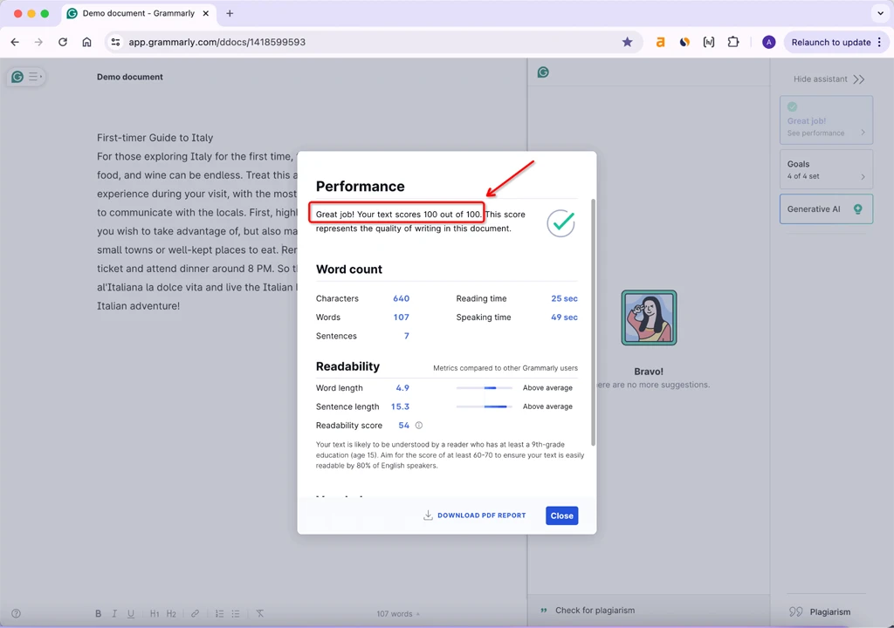894x628 pixels.
Task: Open help via the question mark icon
Action: tap(16, 614)
